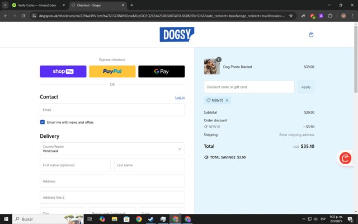Open the site information icon in address bar
Image resolution: width=358 pixels, height=224 pixels.
(x=34, y=16)
